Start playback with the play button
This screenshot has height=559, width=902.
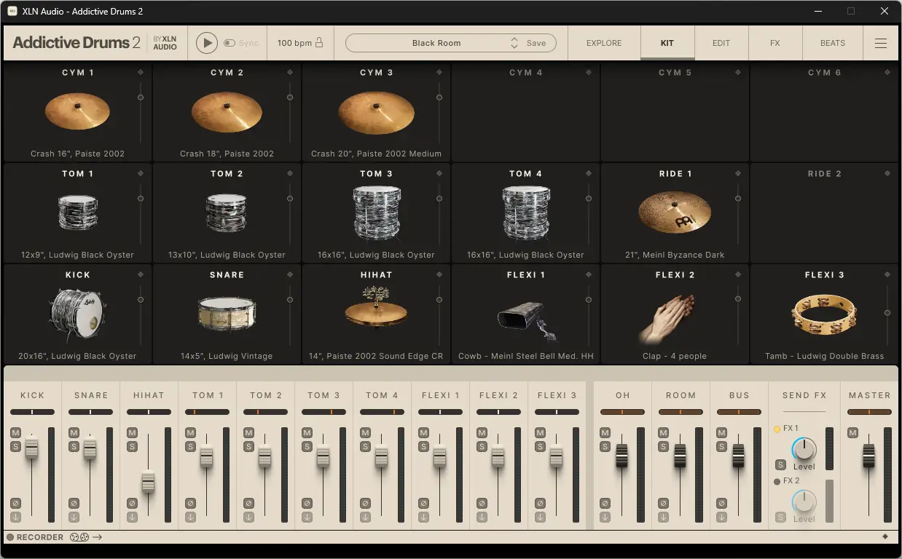[x=207, y=43]
